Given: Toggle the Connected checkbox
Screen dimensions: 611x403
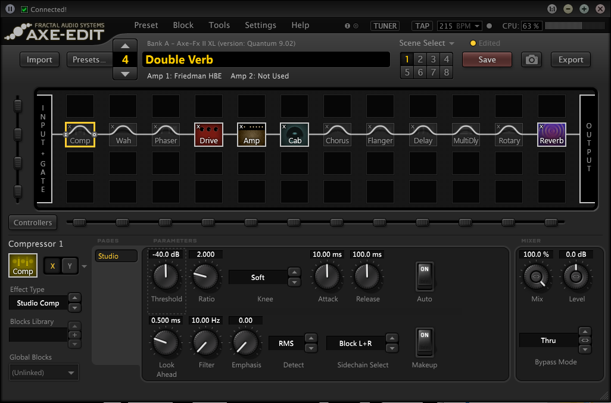Looking at the screenshot, I should pos(24,10).
